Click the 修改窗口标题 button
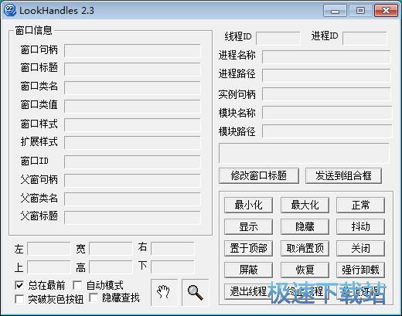The width and height of the screenshot is (402, 316). (259, 176)
